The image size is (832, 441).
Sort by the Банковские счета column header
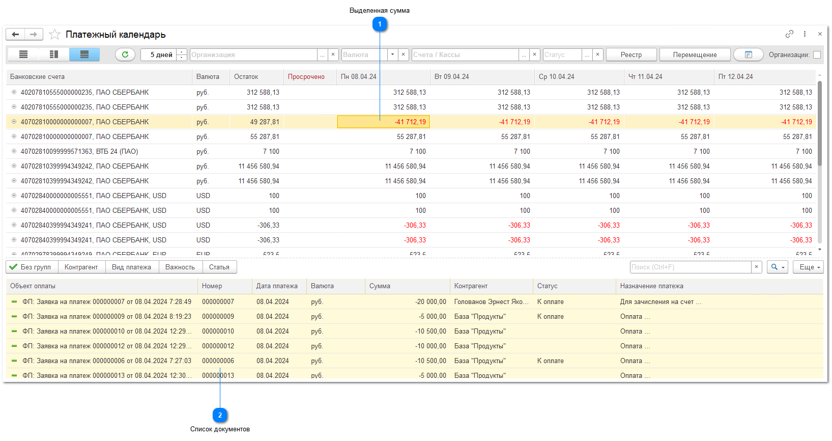pyautogui.click(x=99, y=76)
